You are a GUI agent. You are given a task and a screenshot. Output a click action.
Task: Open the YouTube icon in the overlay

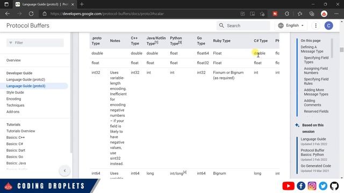[288, 186]
